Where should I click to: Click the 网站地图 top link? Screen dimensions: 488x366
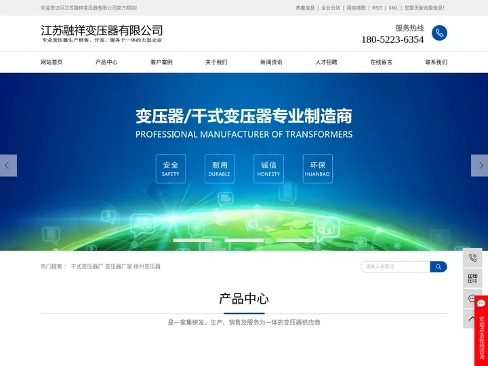[x=356, y=8]
